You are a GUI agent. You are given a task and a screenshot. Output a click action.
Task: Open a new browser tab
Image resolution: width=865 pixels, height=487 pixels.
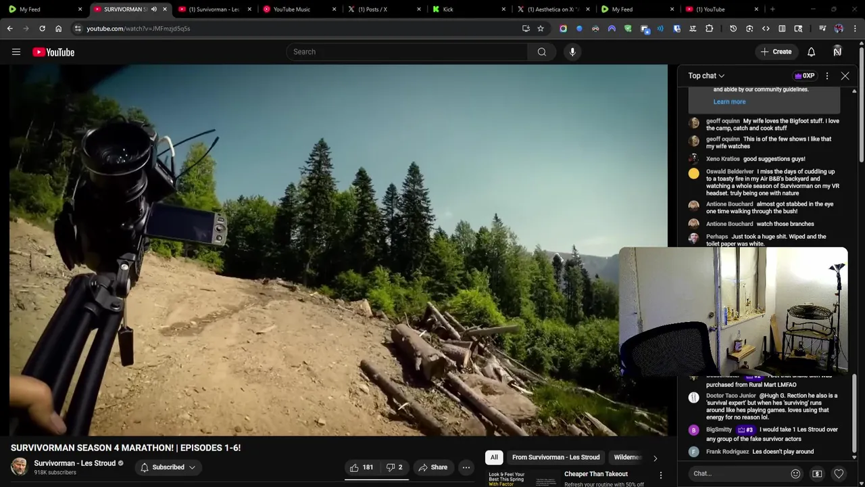pyautogui.click(x=772, y=9)
